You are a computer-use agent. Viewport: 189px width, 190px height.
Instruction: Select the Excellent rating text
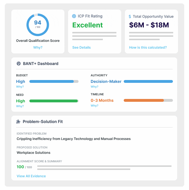(88, 25)
